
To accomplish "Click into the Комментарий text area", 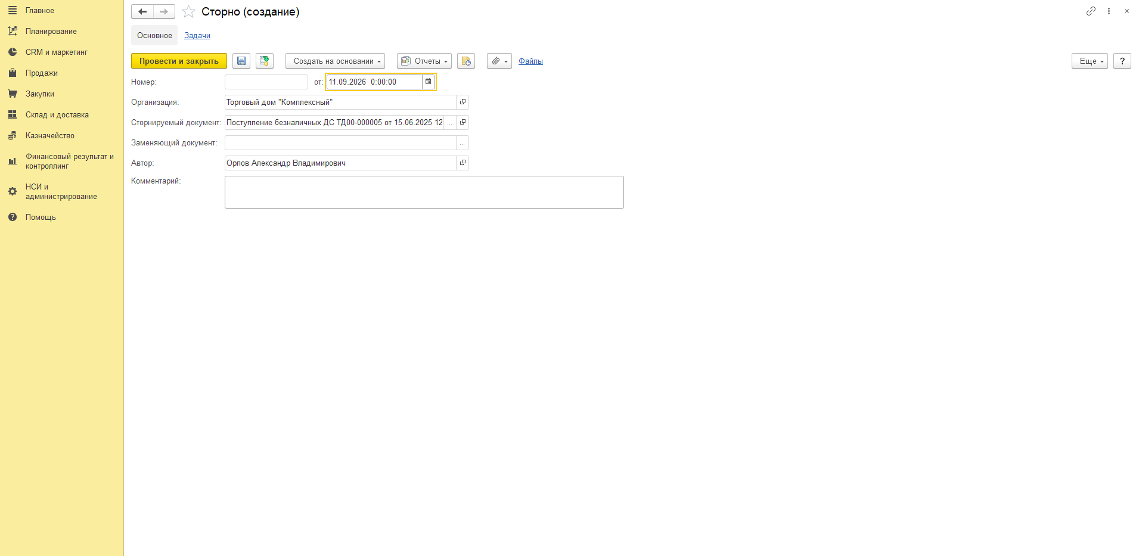I will [424, 192].
